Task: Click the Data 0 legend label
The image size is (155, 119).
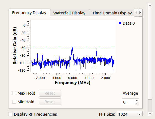Action: pos(129,23)
